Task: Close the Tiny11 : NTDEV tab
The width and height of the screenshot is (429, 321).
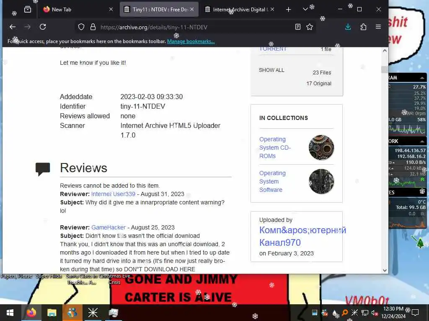Action: pyautogui.click(x=192, y=9)
